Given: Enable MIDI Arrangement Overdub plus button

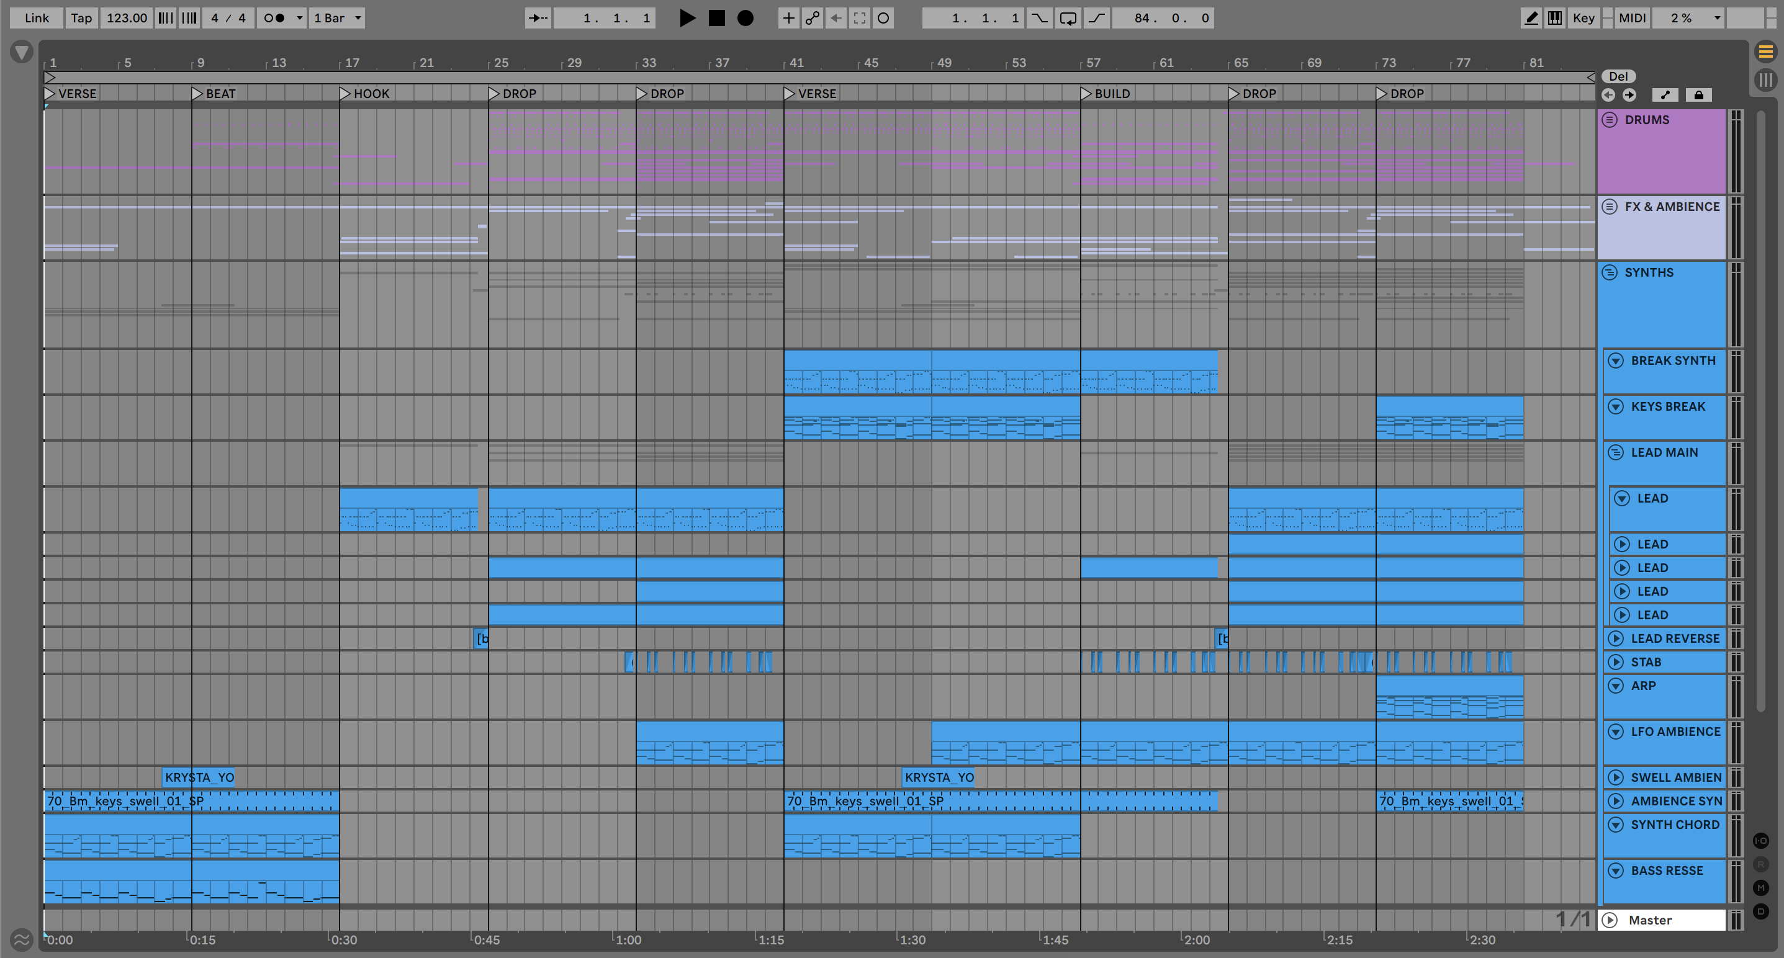Looking at the screenshot, I should click(x=788, y=18).
